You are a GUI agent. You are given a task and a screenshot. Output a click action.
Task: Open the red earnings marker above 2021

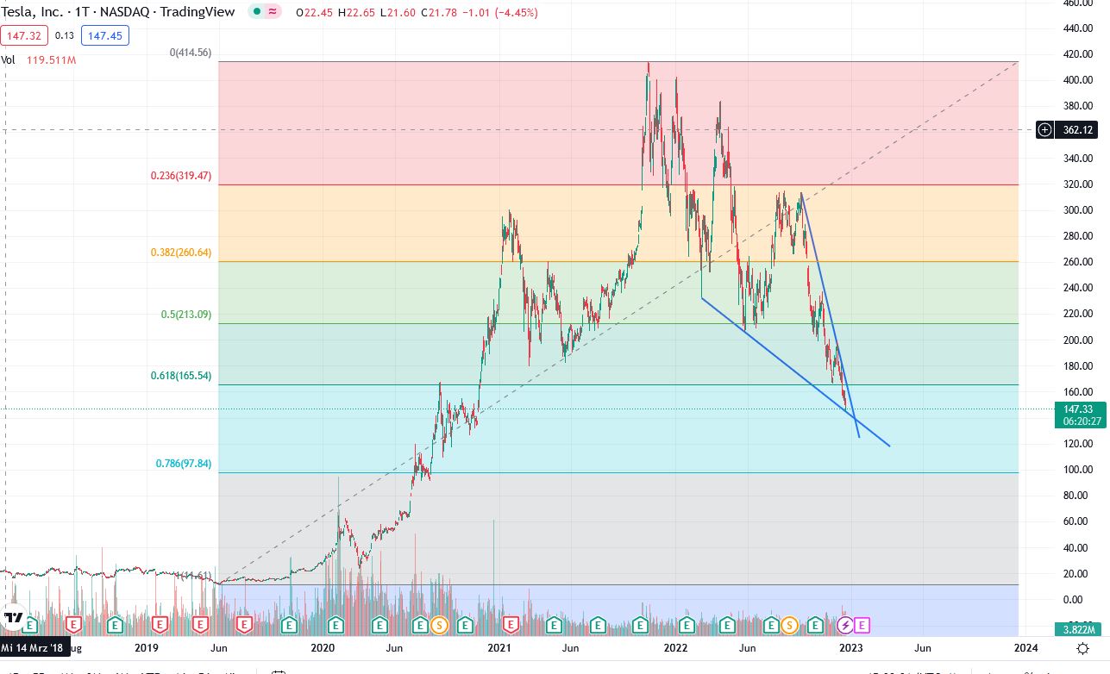click(510, 624)
